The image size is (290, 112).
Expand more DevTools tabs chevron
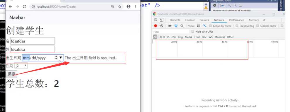coord(264,20)
